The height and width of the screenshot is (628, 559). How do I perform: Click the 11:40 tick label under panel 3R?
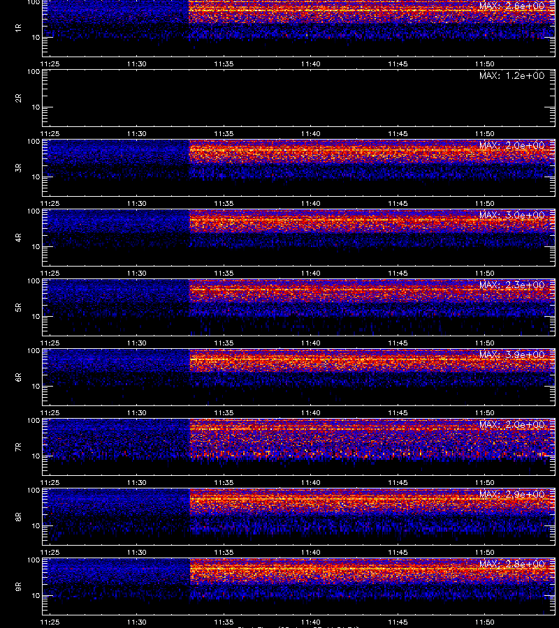click(311, 204)
